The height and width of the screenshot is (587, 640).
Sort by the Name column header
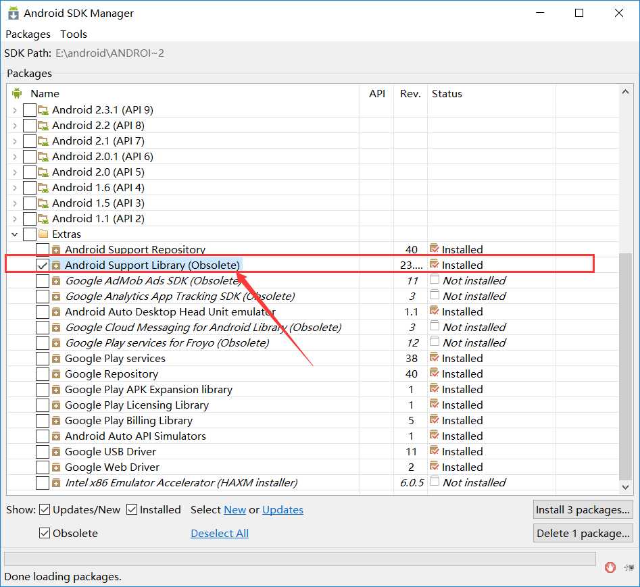[x=45, y=93]
